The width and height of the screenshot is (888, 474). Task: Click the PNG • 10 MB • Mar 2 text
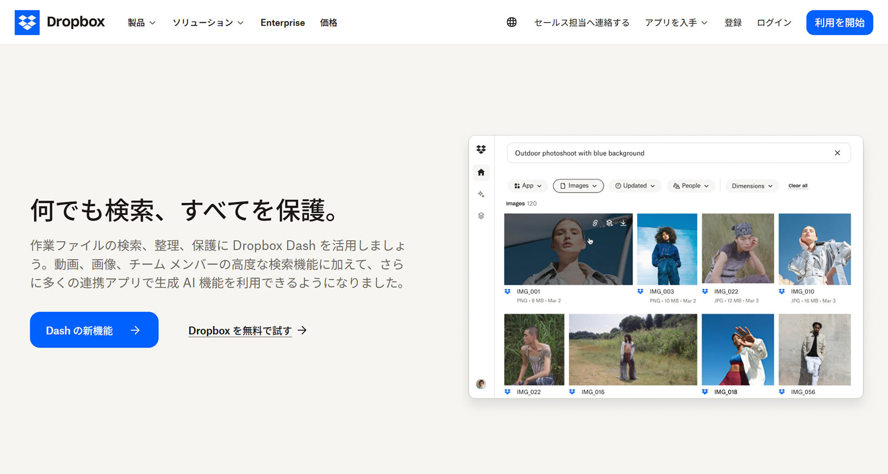tap(673, 301)
